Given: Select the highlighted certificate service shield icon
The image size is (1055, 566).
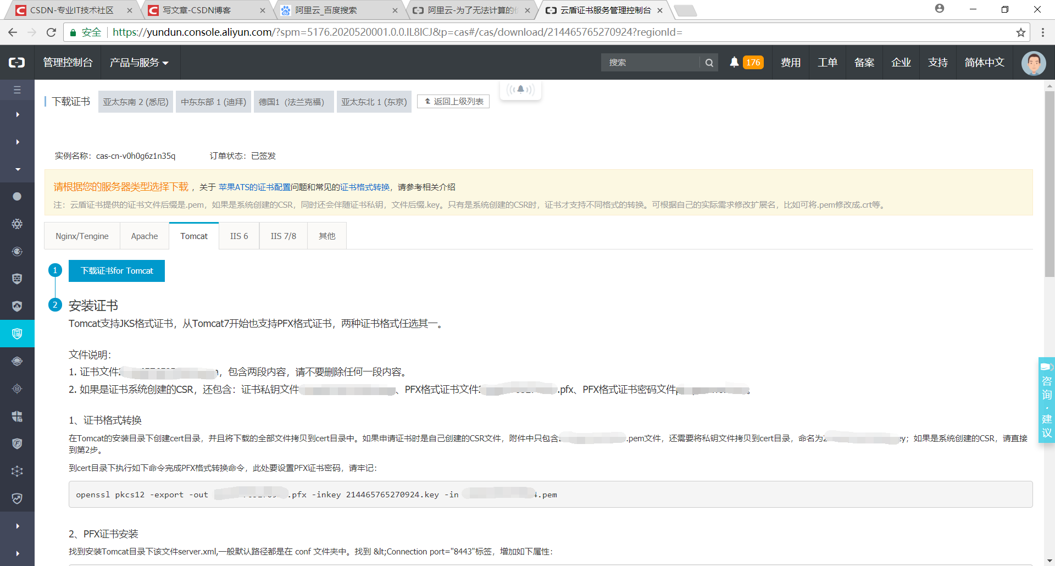Looking at the screenshot, I should pos(17,334).
